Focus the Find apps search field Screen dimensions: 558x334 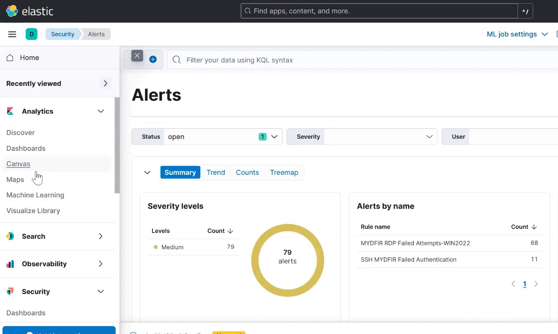[379, 11]
